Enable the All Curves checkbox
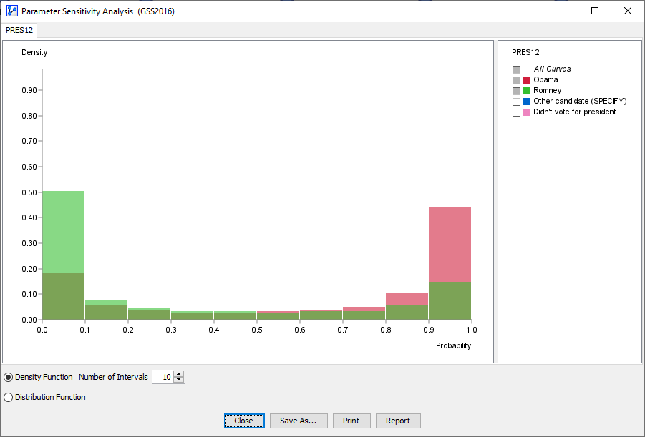This screenshot has height=437, width=645. [x=515, y=69]
